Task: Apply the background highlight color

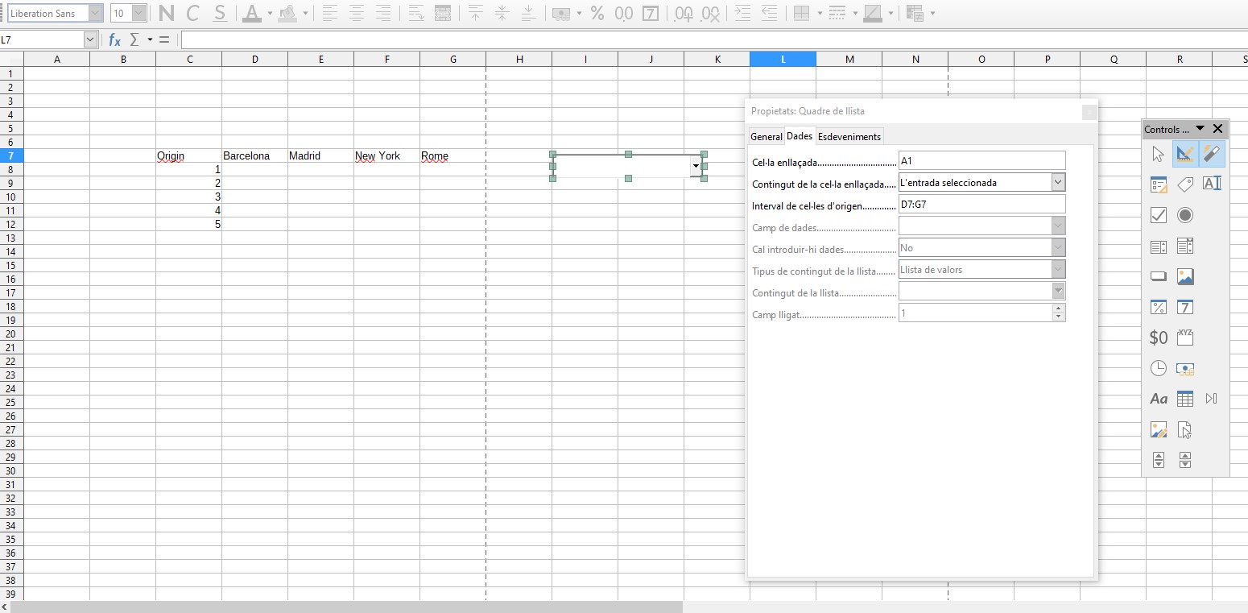Action: (x=287, y=13)
